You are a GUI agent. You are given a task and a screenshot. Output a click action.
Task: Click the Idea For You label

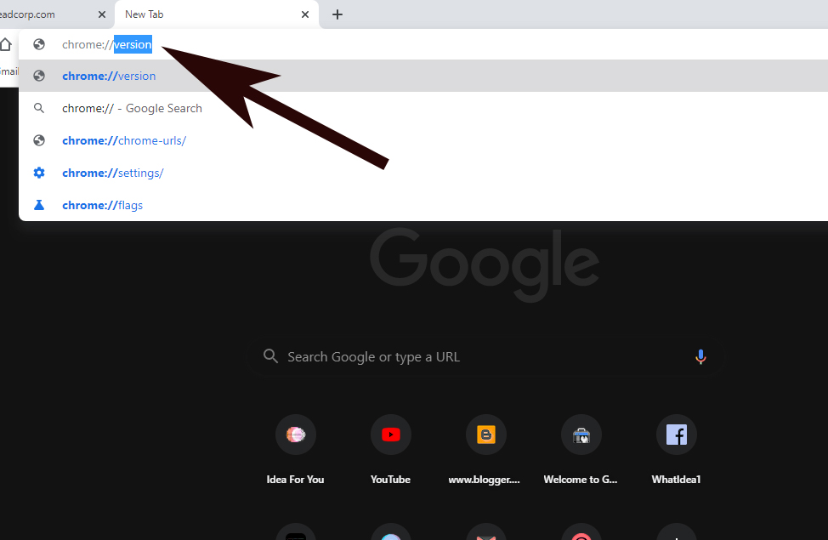point(295,480)
